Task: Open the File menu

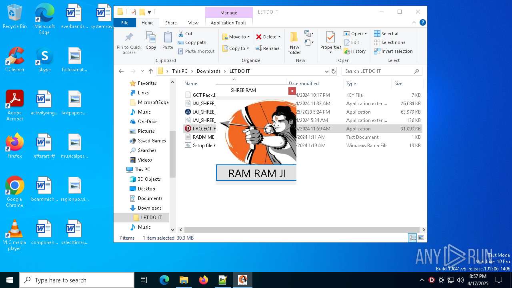Action: 125,23
